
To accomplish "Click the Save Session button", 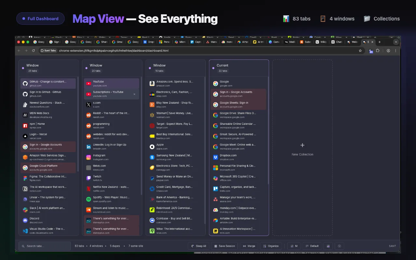I will coord(224,246).
